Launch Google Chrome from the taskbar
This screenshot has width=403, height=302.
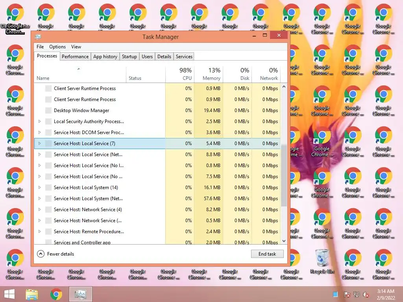pos(56,294)
